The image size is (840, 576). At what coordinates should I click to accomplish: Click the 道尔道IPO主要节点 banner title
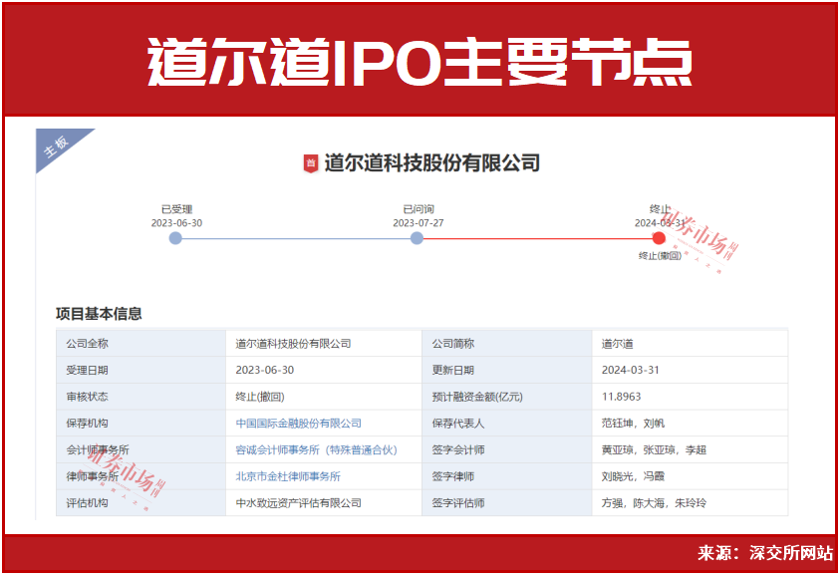[x=420, y=62]
